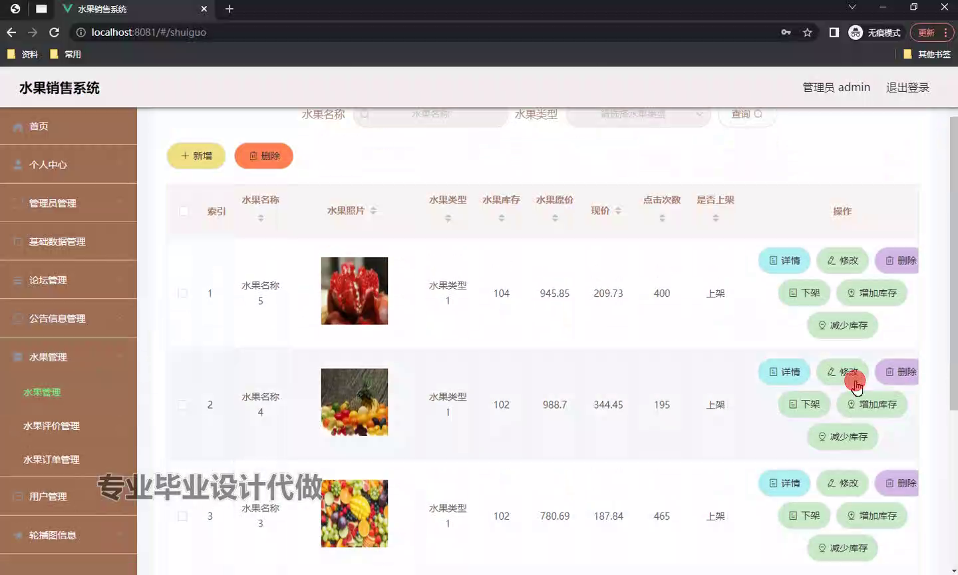This screenshot has height=575, width=958.
Task: Click 修改 for row 1
Action: coord(842,260)
